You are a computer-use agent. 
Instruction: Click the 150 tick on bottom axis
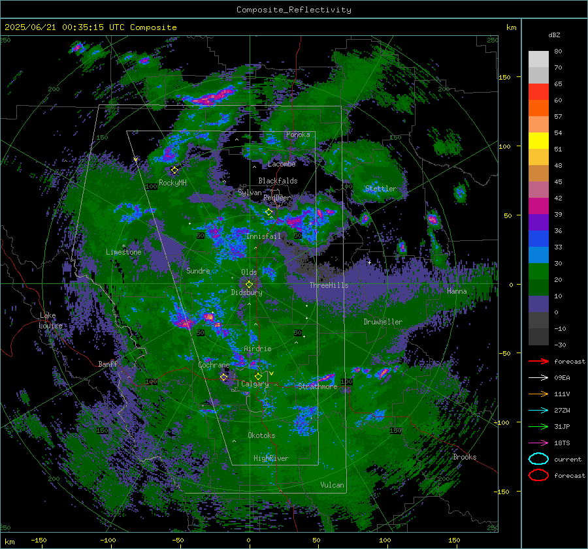click(454, 540)
